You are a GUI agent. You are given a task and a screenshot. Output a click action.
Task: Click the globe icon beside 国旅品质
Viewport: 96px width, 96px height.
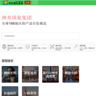click(x=4, y=47)
